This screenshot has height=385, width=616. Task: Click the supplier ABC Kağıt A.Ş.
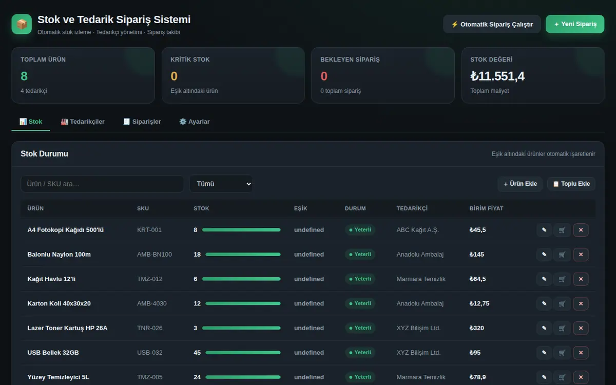pyautogui.click(x=418, y=230)
